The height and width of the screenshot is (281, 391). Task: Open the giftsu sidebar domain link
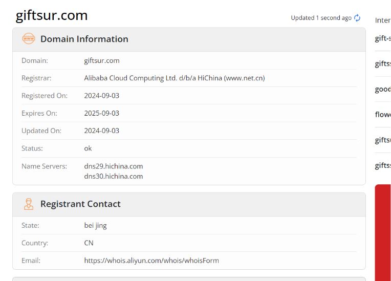click(383, 140)
